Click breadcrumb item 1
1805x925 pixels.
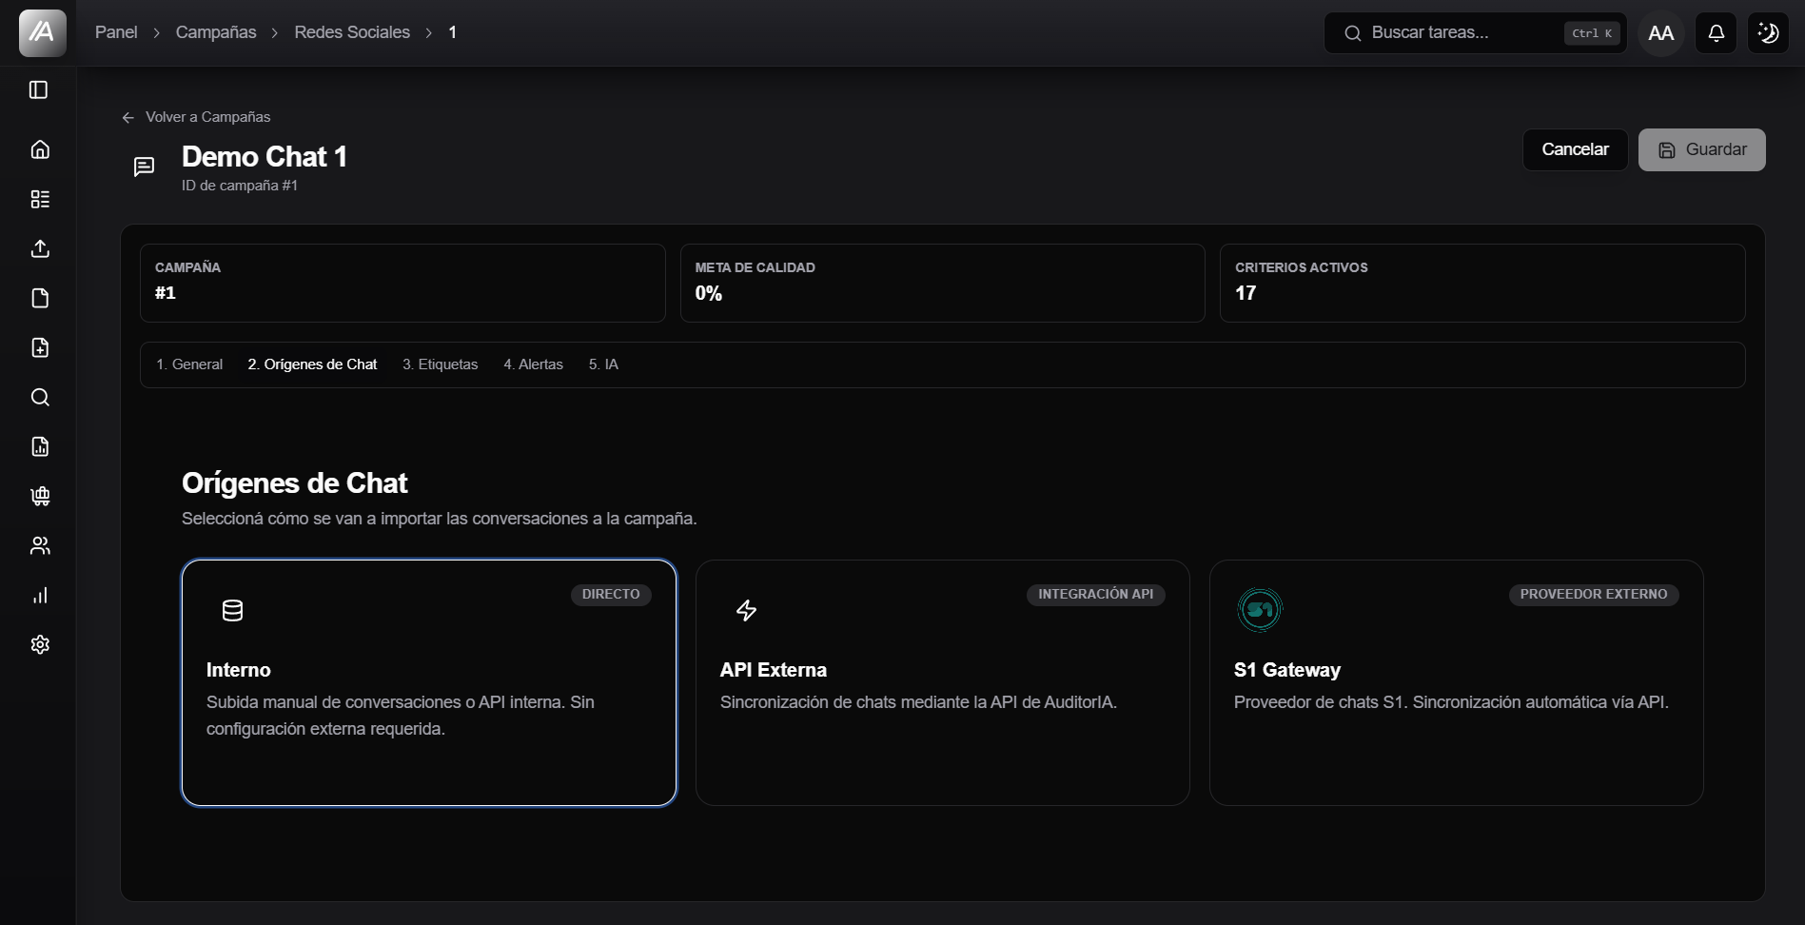point(453,32)
